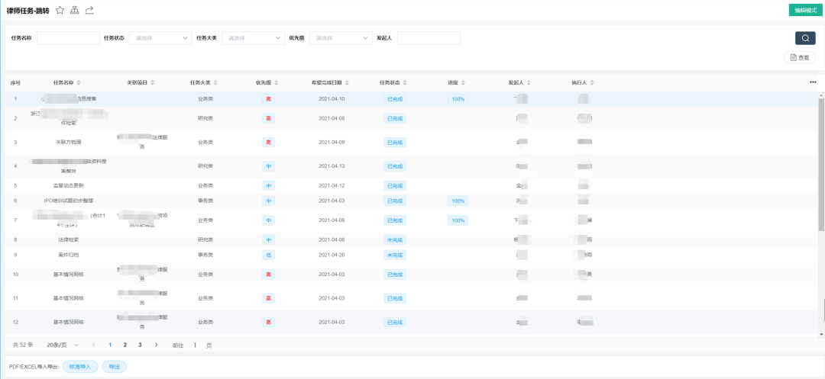Click the 100% progress tag in row 6
Image resolution: width=825 pixels, height=379 pixels.
tap(458, 201)
